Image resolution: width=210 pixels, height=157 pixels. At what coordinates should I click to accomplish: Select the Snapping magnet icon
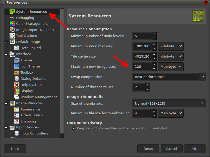pos(16,121)
